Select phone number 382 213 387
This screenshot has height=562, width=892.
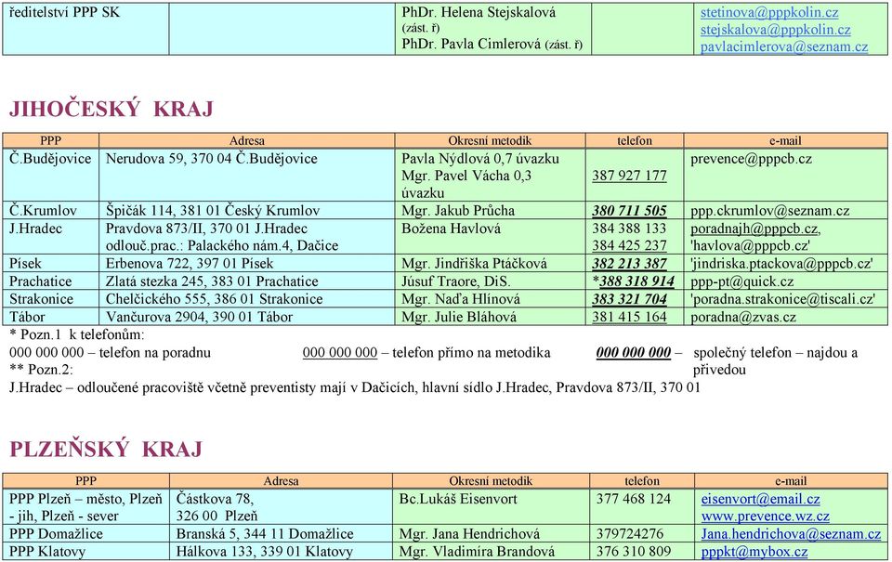(x=629, y=264)
